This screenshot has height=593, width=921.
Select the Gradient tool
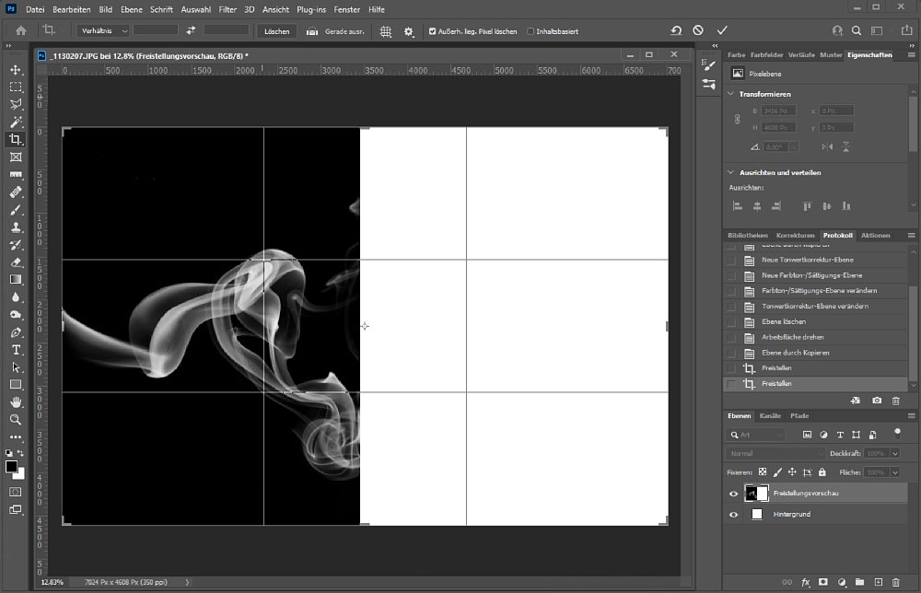tap(16, 280)
